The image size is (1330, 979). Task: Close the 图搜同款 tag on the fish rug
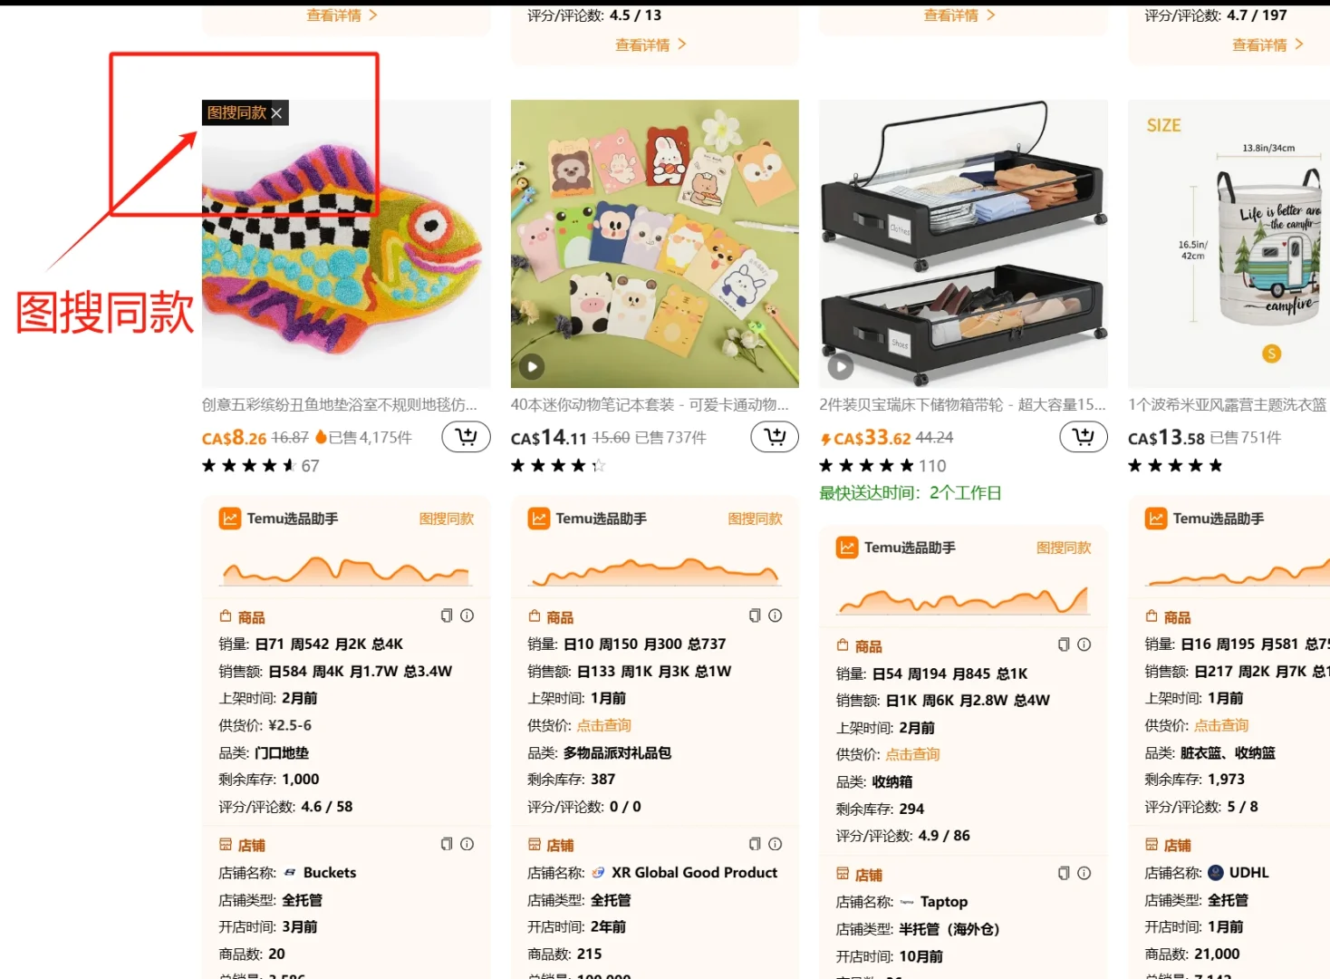[277, 113]
